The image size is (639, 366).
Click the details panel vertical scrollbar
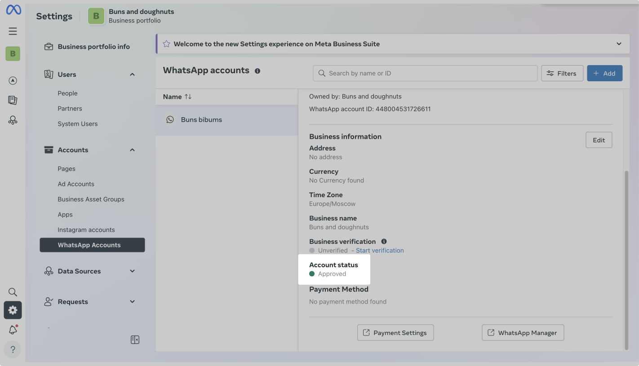coord(626,260)
